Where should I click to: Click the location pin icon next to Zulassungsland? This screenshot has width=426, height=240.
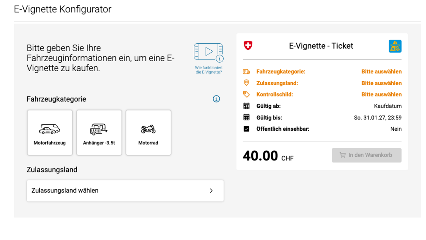(x=247, y=83)
